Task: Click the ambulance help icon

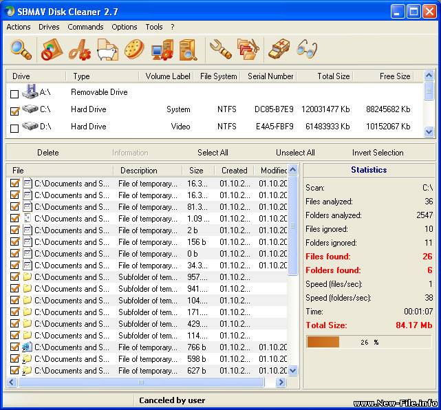Action: (279, 50)
